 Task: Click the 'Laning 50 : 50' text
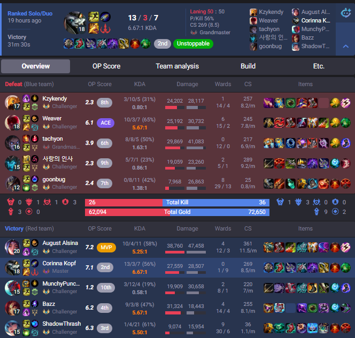(x=207, y=12)
